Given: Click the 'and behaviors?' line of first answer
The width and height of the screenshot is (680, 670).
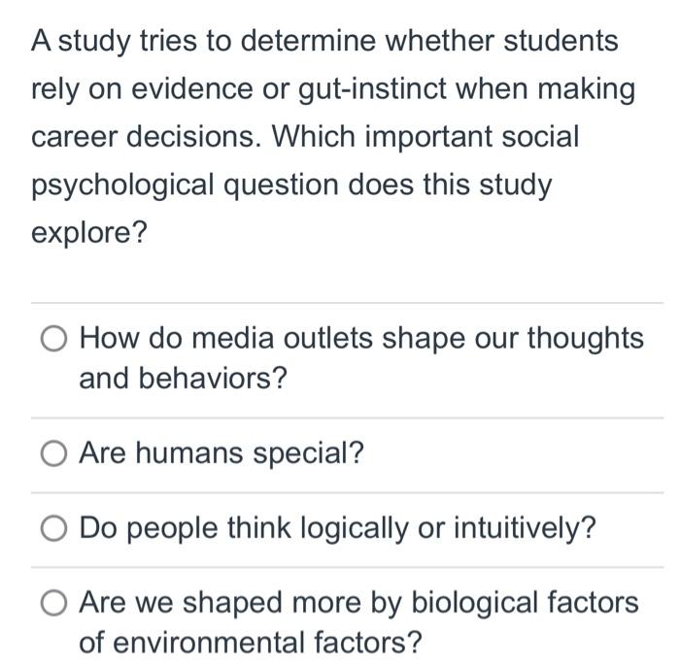Looking at the screenshot, I should pyautogui.click(x=184, y=379).
